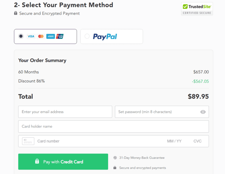Click the Card holder name field

pyautogui.click(x=113, y=127)
